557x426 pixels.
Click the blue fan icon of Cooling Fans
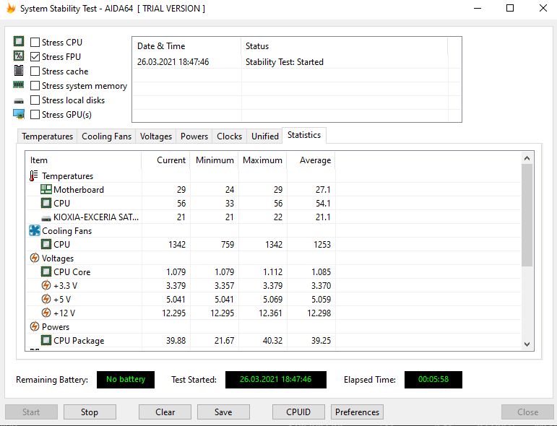(x=35, y=230)
